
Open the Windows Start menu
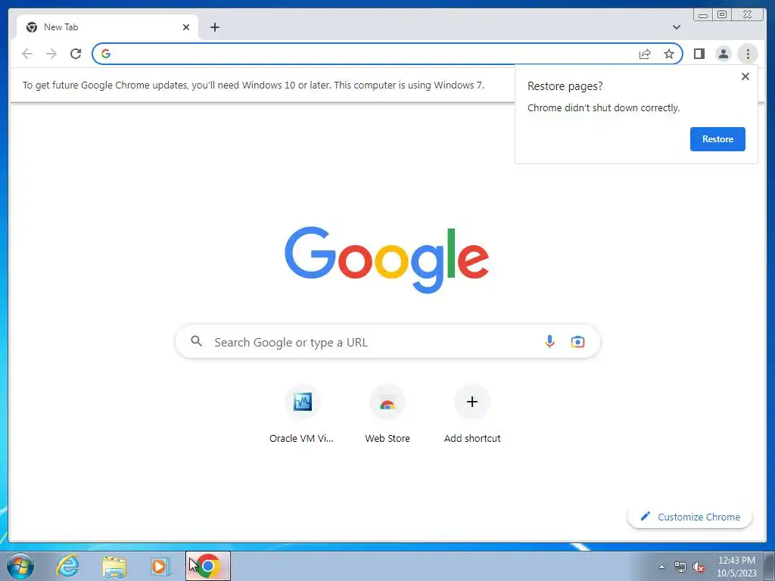20,566
